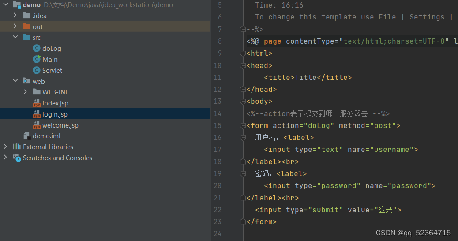The image size is (458, 241).
Task: Fold the head tag at line 10
Action: pos(243,65)
